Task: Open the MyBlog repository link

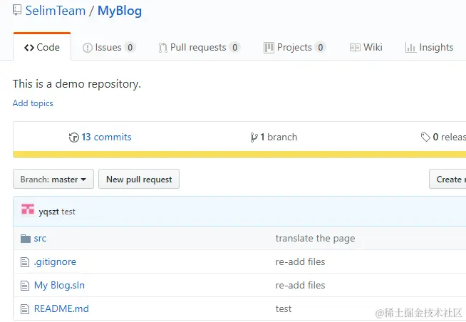Action: [x=120, y=11]
